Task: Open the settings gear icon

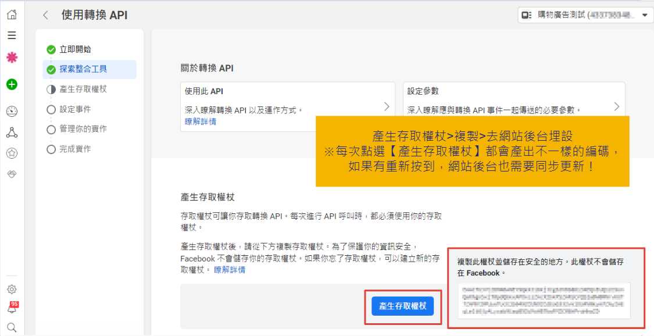Action: [12, 289]
